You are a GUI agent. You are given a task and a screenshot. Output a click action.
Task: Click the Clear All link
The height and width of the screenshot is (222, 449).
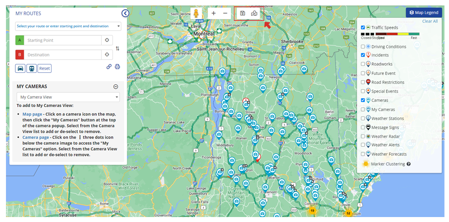tap(430, 21)
